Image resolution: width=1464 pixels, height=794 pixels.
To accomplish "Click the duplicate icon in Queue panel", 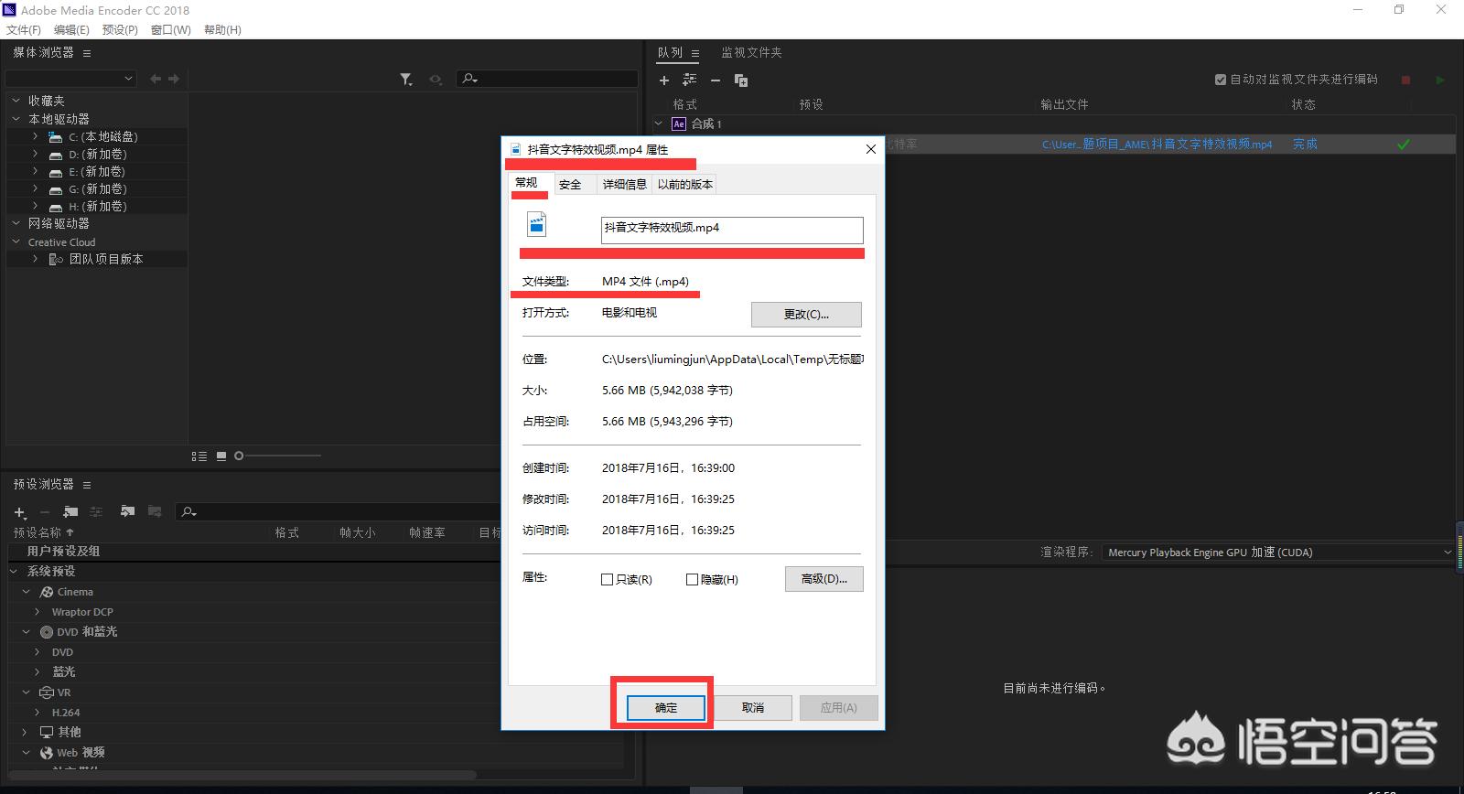I will (x=741, y=80).
